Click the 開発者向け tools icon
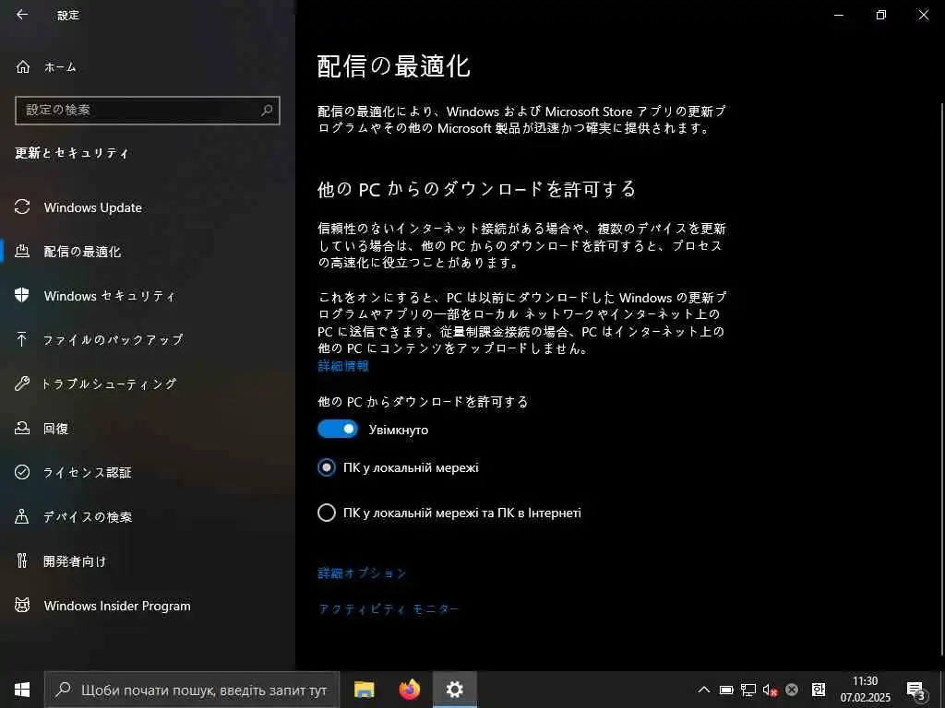 [x=22, y=561]
